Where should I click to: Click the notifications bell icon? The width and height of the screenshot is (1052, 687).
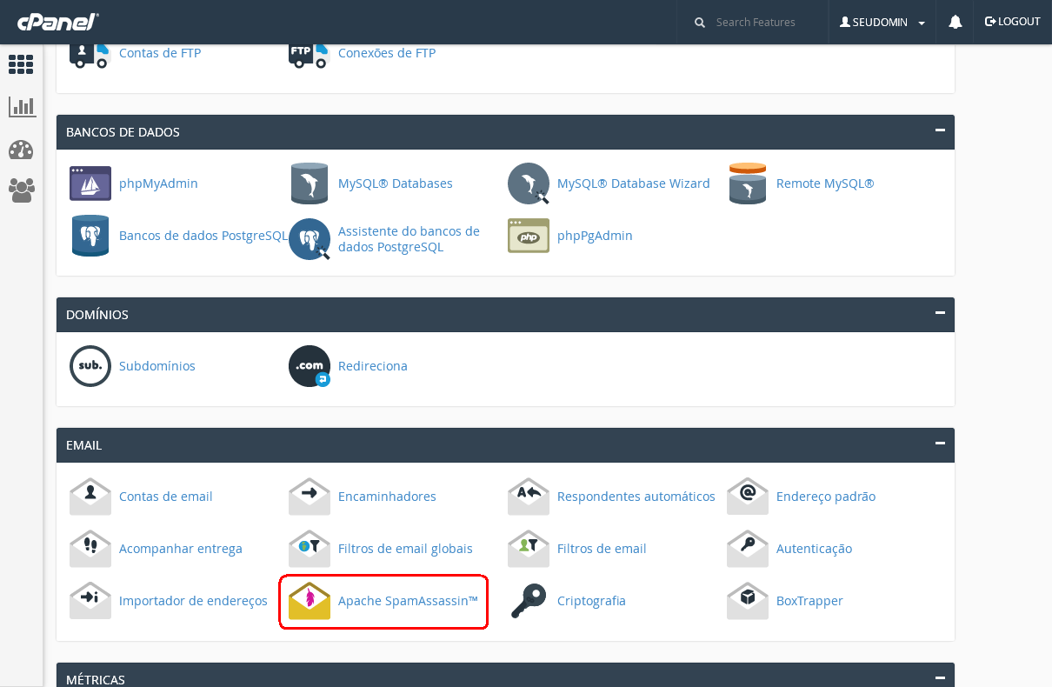(955, 22)
